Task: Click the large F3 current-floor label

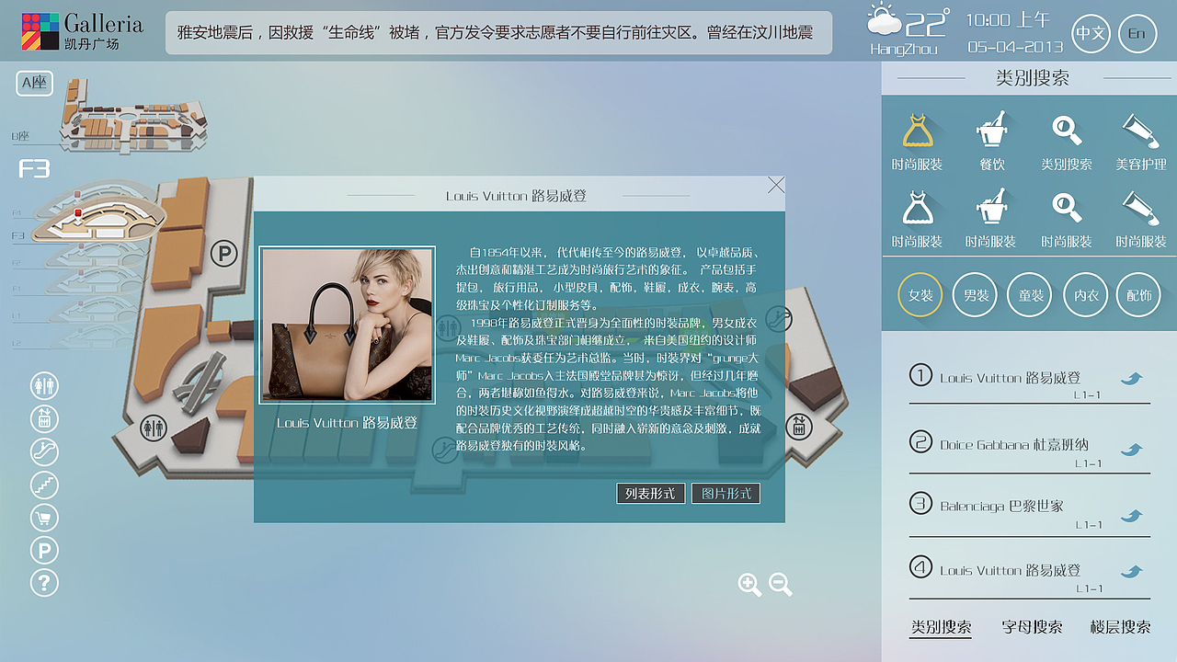Action: tap(34, 169)
